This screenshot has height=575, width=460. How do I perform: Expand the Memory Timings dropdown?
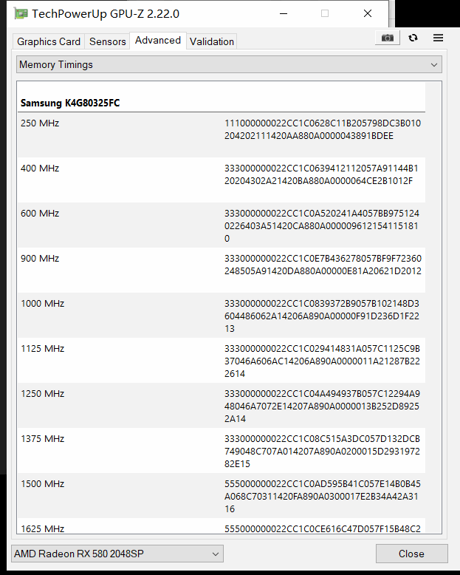[229, 65]
